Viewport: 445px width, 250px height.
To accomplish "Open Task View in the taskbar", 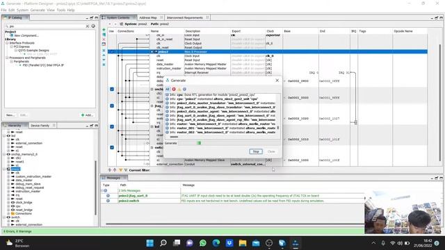I will click(177, 243).
